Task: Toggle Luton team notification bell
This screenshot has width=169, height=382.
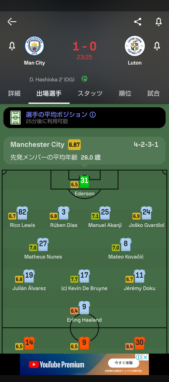Action: pos(157,46)
